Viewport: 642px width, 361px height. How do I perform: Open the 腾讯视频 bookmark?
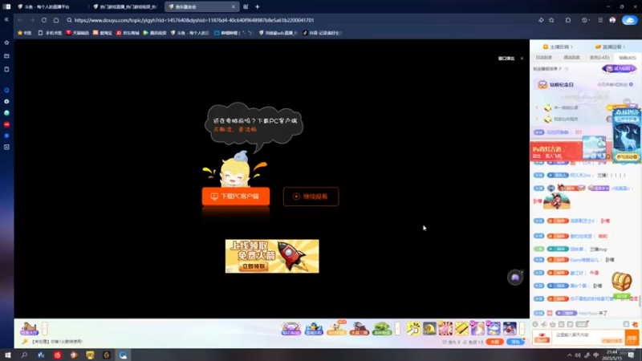pyautogui.click(x=155, y=33)
